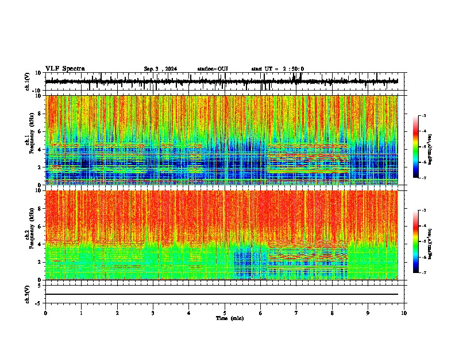This screenshot has height=351, width=455.
Task: Click time axis tick label "4"
Action: (x=189, y=313)
